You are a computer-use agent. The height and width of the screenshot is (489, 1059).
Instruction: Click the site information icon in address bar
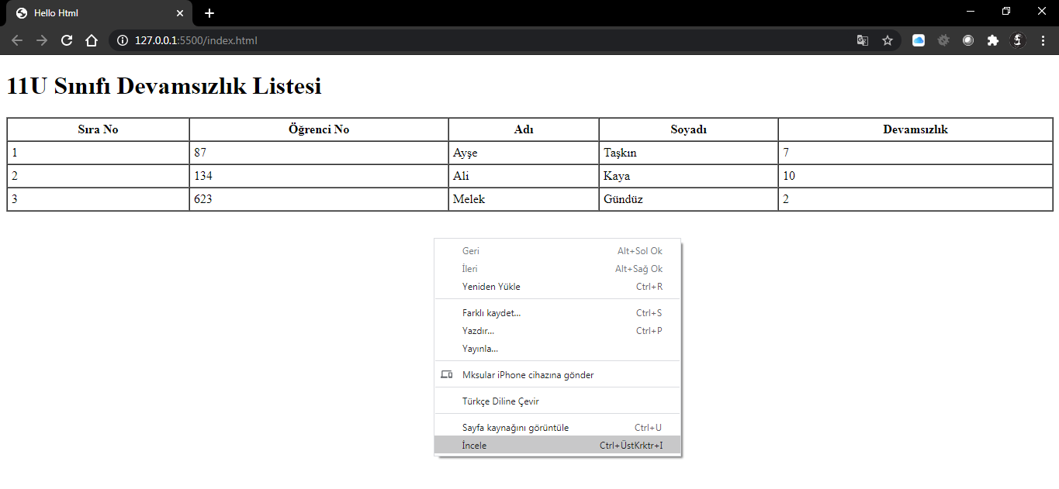[123, 40]
